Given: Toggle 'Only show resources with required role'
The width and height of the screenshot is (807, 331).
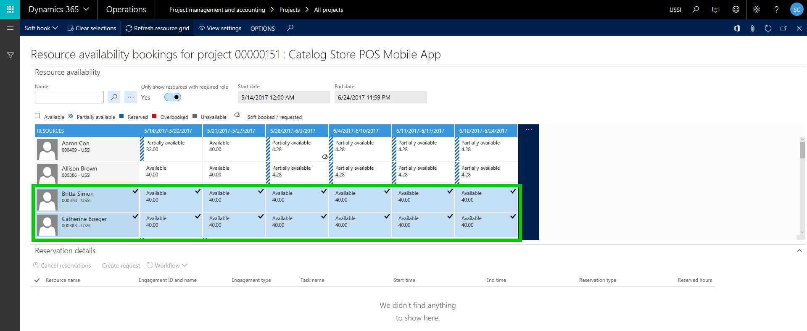Looking at the screenshot, I should (173, 97).
